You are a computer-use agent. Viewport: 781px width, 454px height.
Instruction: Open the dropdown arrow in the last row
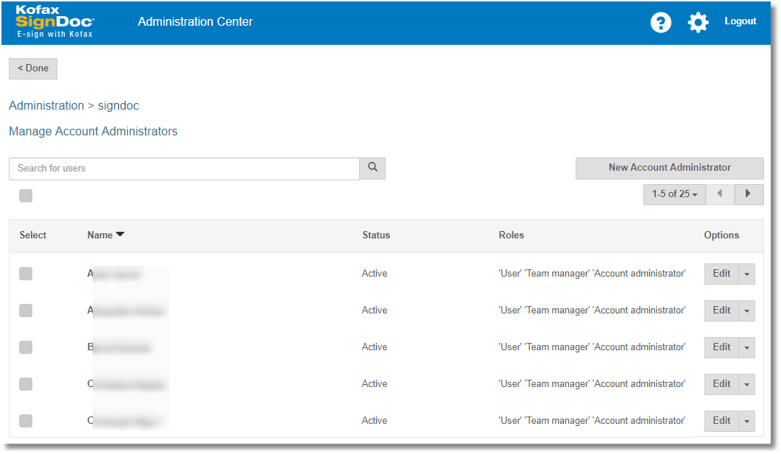746,421
